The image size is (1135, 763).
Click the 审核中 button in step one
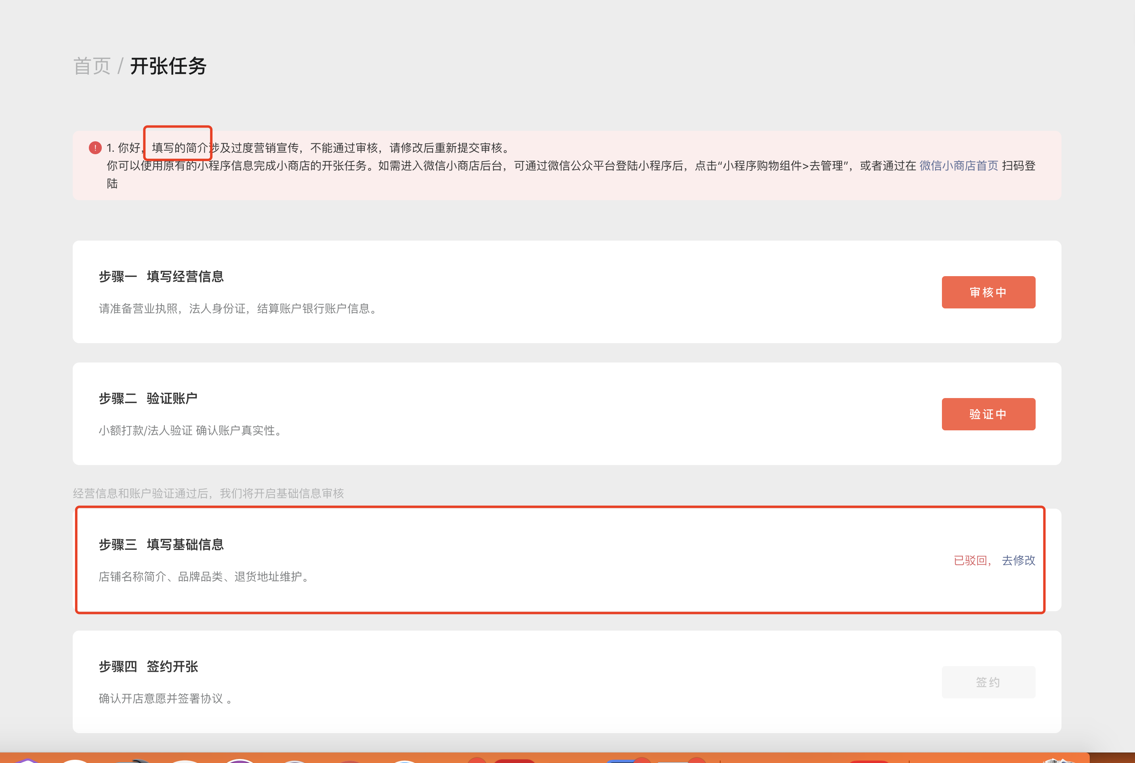point(988,292)
